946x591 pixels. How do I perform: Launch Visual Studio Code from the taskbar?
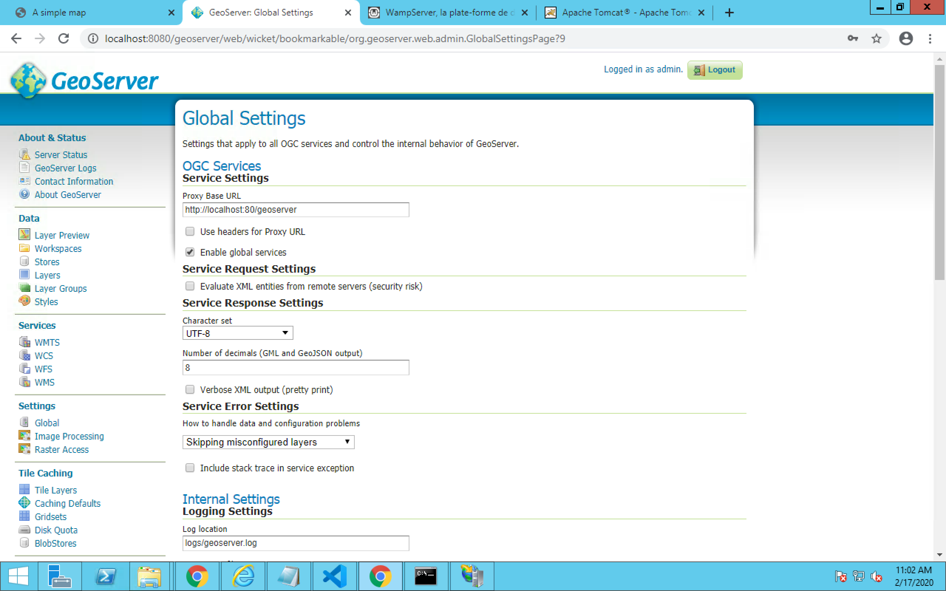point(336,575)
